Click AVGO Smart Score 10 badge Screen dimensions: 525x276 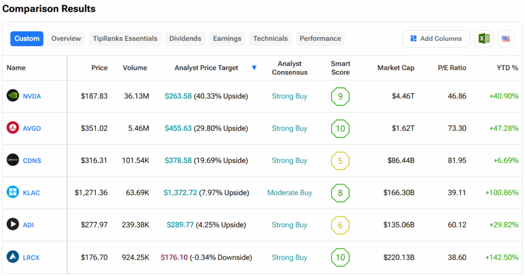coord(340,129)
